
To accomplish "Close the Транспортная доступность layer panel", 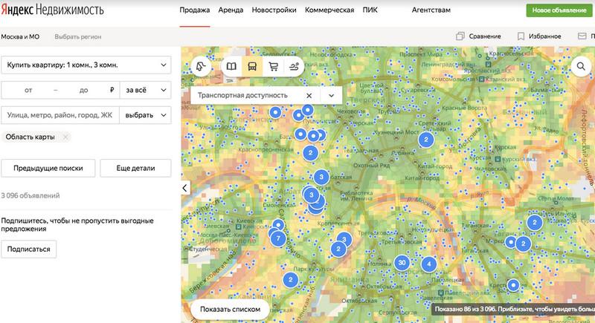I will (x=309, y=96).
